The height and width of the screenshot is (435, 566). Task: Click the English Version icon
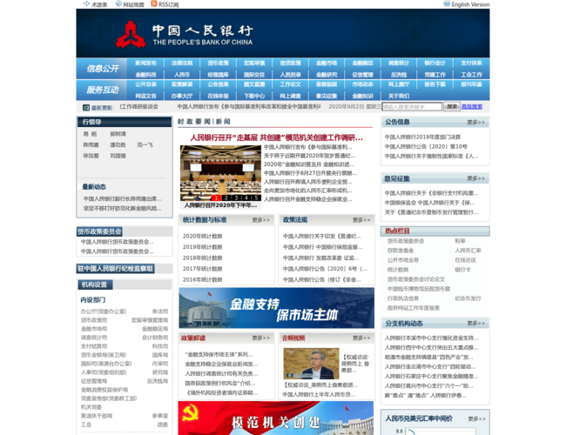447,4
